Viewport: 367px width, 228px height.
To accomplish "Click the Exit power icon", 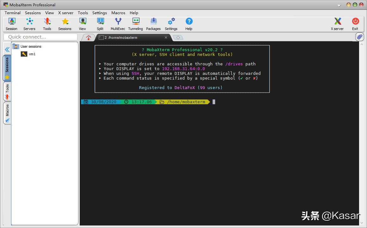I will click(x=355, y=24).
